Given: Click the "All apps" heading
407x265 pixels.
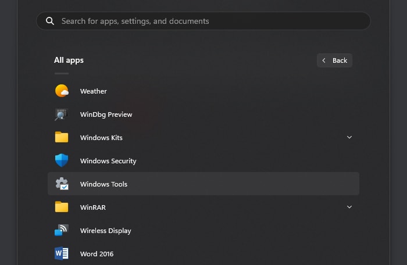Looking at the screenshot, I should tap(69, 60).
